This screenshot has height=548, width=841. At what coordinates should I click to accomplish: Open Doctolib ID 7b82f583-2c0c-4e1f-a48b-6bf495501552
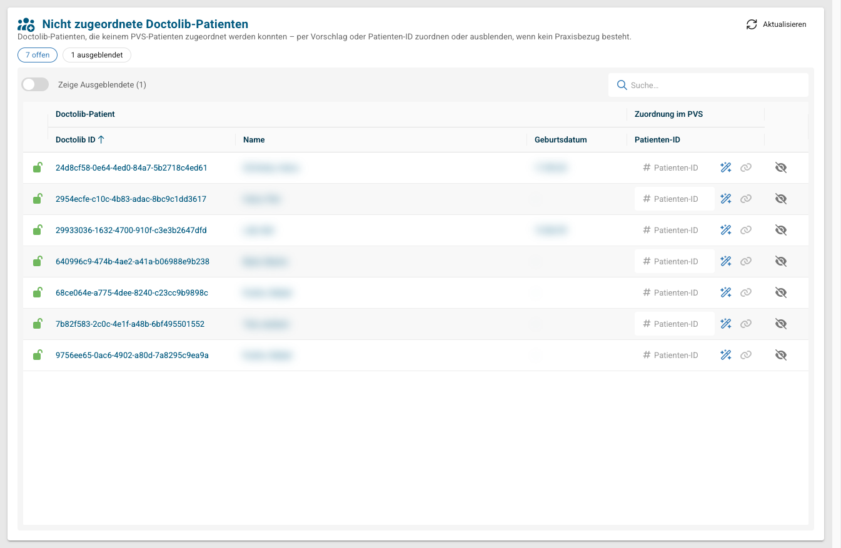tap(130, 324)
